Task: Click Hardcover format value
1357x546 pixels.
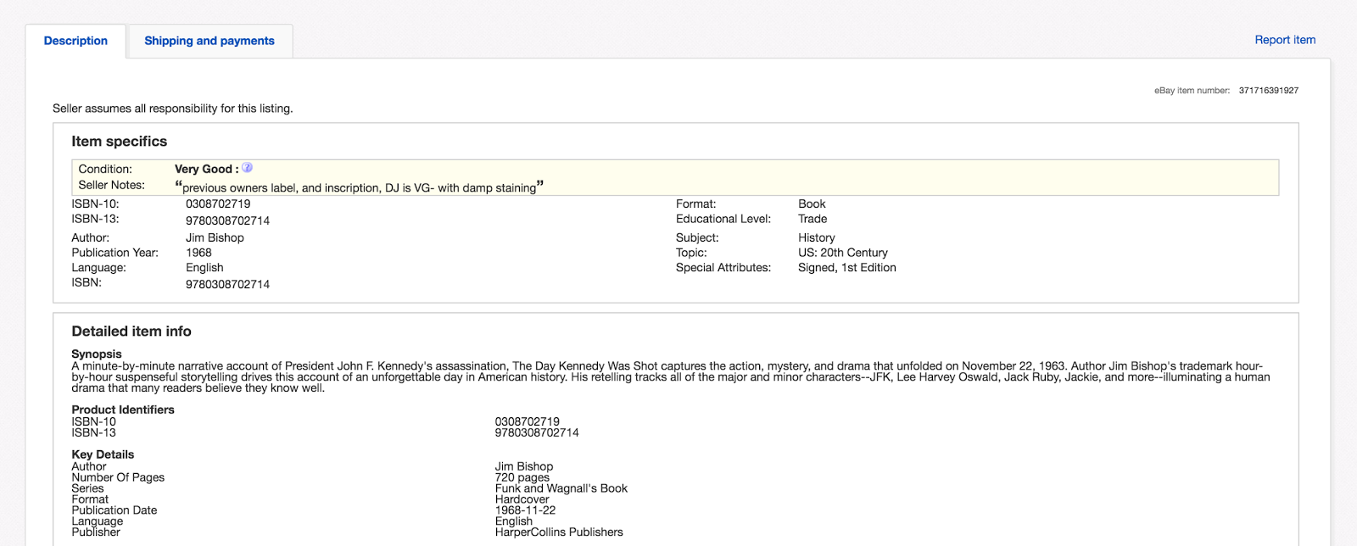Action: tap(522, 499)
